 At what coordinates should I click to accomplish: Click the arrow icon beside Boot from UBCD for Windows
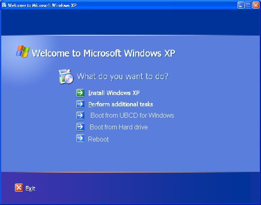coord(80,115)
